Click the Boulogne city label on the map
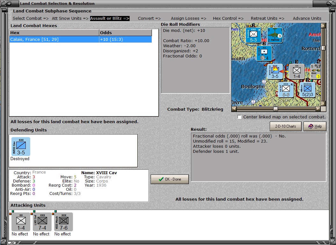 (x=253, y=86)
